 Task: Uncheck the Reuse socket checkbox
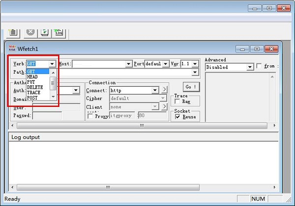178,117
